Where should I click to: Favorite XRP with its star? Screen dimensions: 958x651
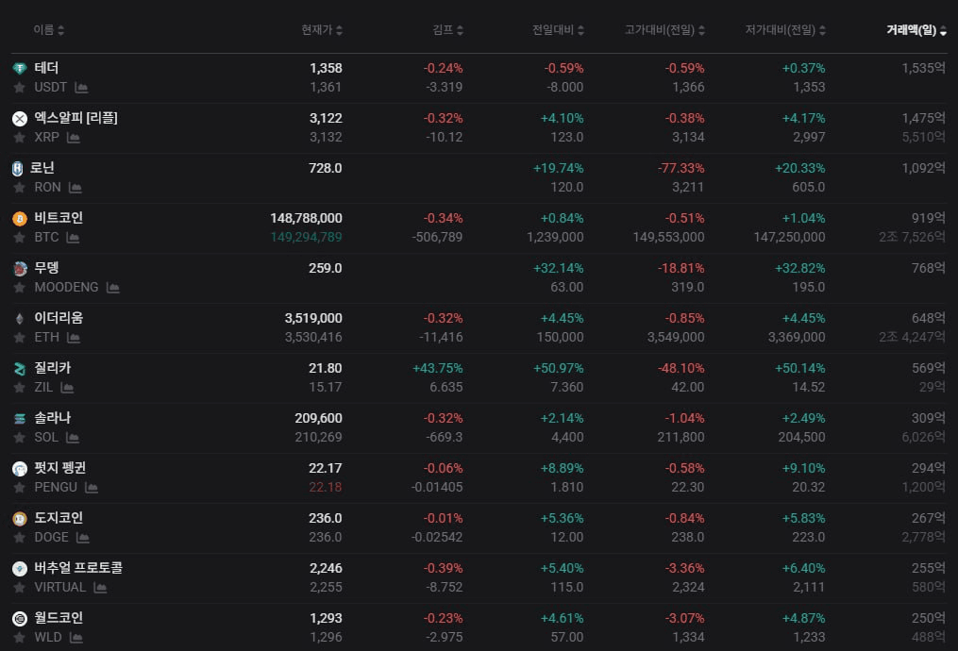coord(20,138)
